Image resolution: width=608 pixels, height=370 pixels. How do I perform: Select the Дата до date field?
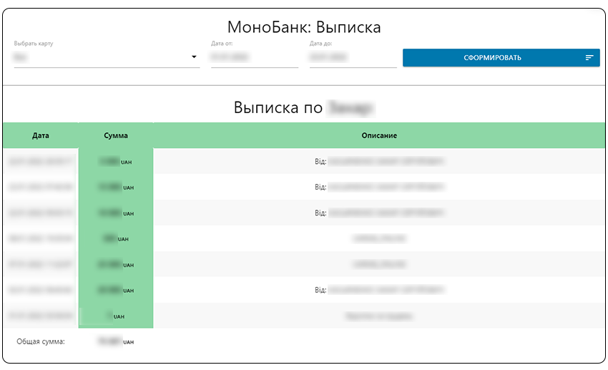point(353,57)
